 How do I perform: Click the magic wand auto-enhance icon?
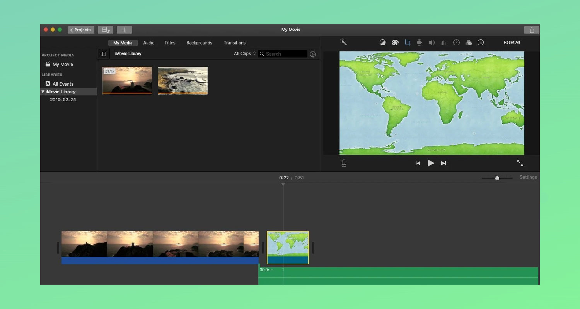tap(343, 42)
